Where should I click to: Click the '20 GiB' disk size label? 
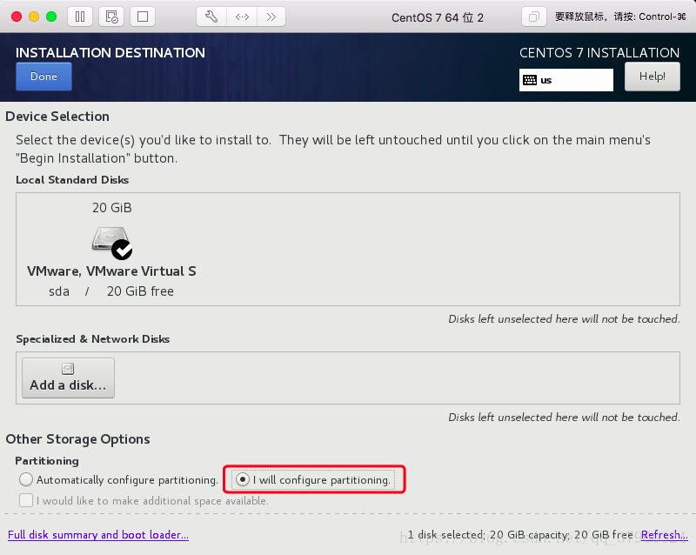pos(112,208)
